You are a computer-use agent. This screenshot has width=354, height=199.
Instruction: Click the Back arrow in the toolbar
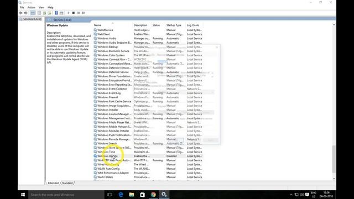[x=20, y=13]
